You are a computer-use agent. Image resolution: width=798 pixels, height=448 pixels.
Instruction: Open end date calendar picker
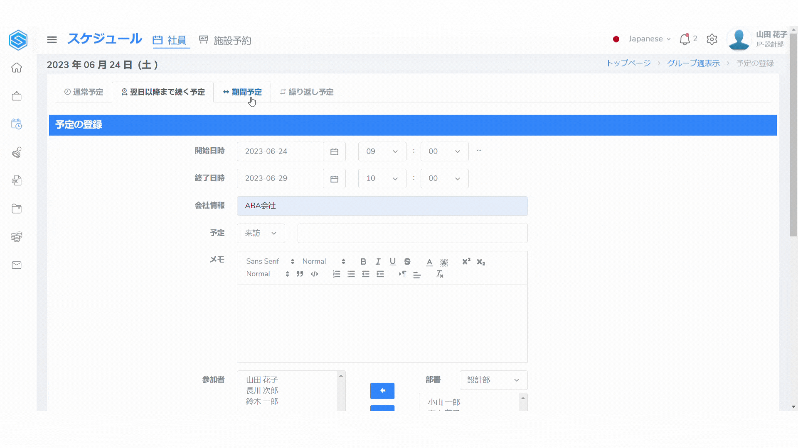pyautogui.click(x=334, y=179)
